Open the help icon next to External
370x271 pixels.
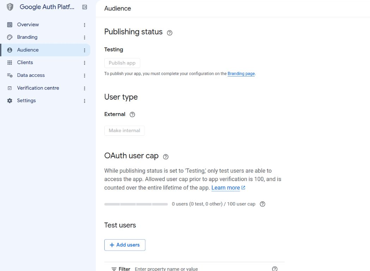[132, 115]
